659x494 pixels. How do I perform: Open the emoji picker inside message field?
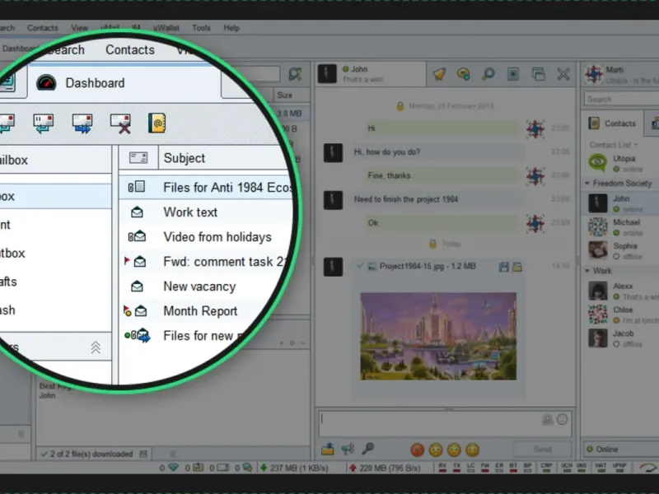pyautogui.click(x=563, y=419)
